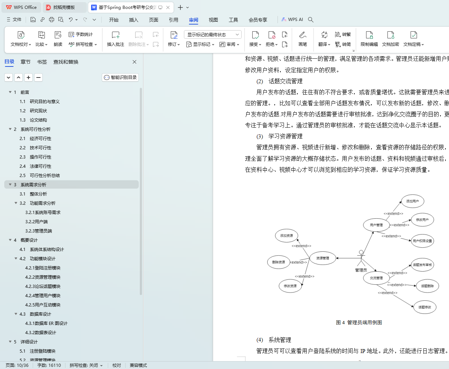Collapse the 系统可行性分析 tree node
449x369 pixels.
pos(10,129)
